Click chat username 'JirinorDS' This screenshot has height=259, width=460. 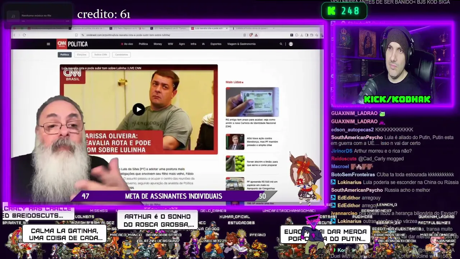pos(342,151)
